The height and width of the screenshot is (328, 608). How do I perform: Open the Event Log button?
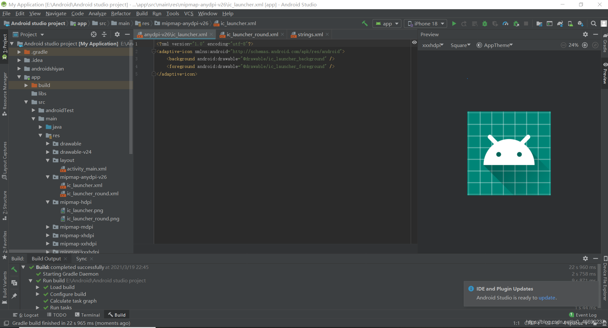click(x=583, y=315)
